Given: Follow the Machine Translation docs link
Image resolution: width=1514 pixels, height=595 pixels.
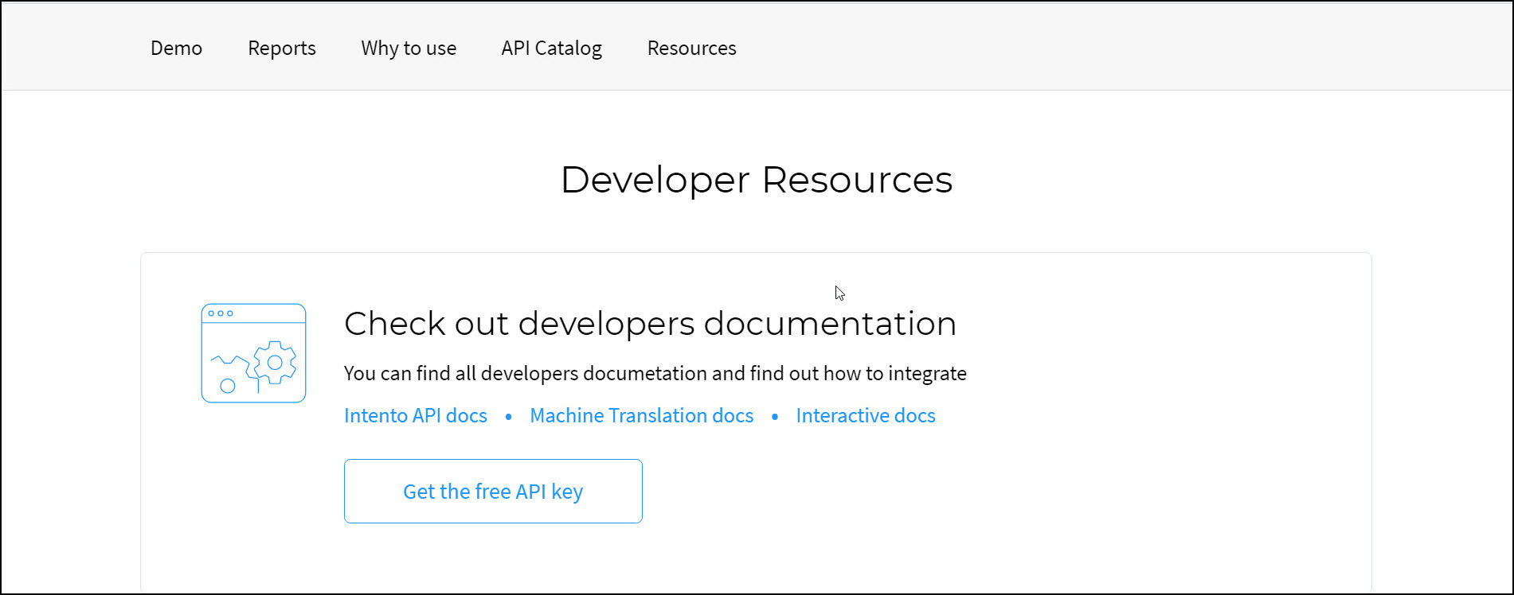Looking at the screenshot, I should pyautogui.click(x=641, y=416).
